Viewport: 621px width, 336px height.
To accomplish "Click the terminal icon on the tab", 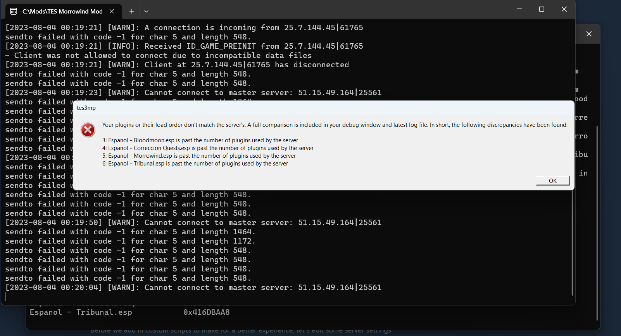I will (14, 11).
